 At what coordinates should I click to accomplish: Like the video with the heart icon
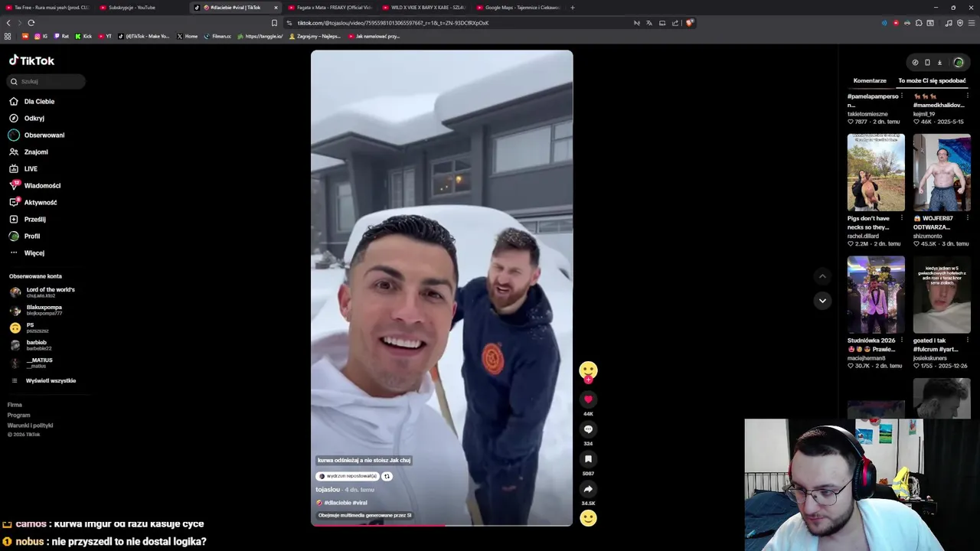[x=588, y=399]
